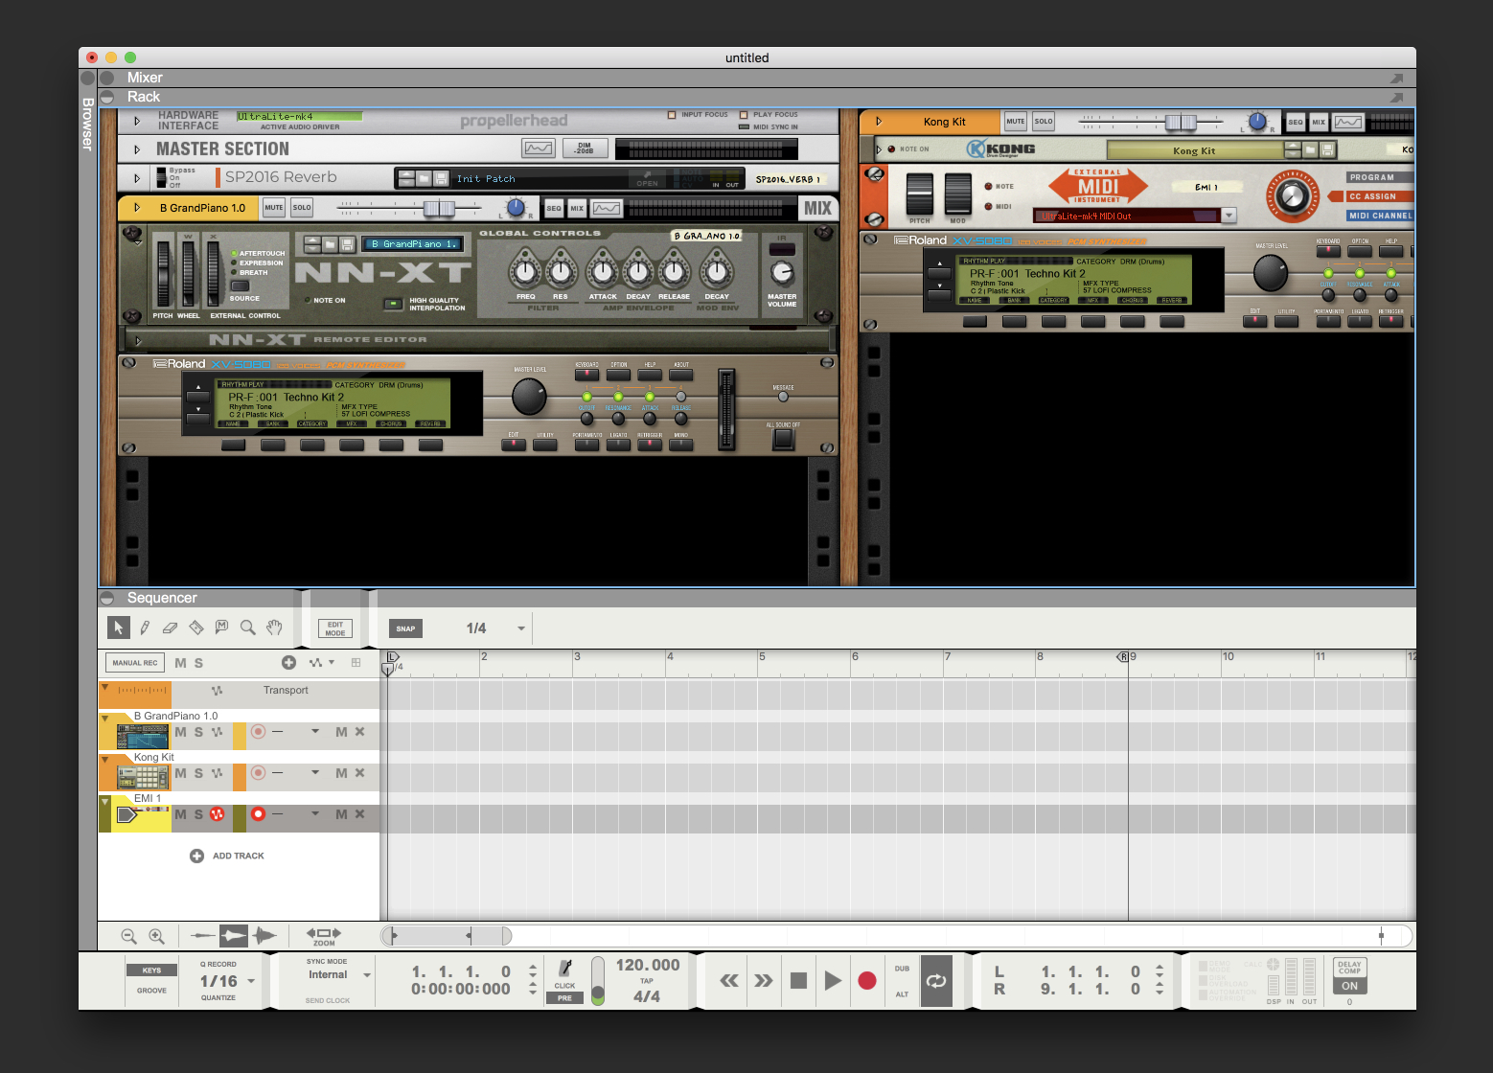Screen dimensions: 1493x1073
Task: Open the Sync Mode Internal dropdown
Action: 367,975
